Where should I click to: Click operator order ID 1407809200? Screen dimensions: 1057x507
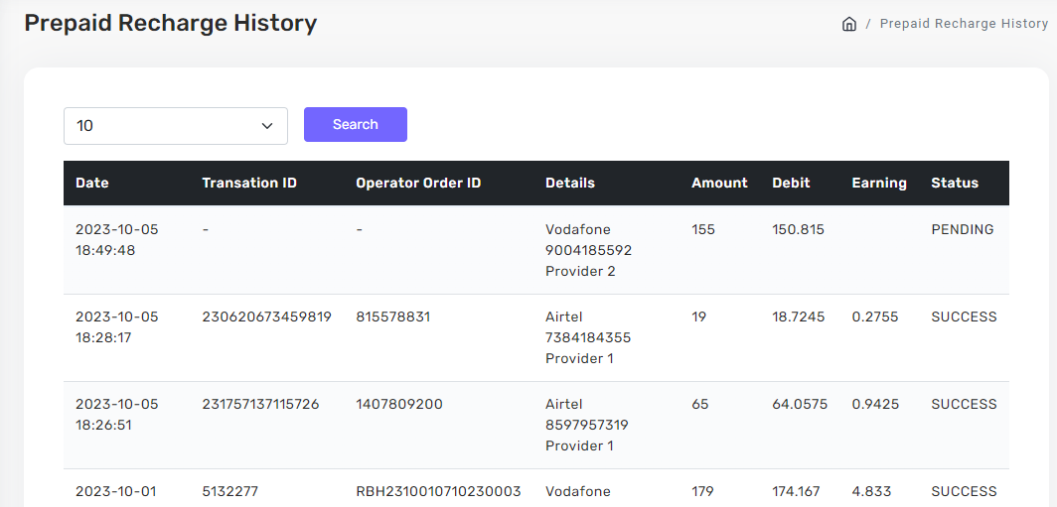click(x=399, y=404)
